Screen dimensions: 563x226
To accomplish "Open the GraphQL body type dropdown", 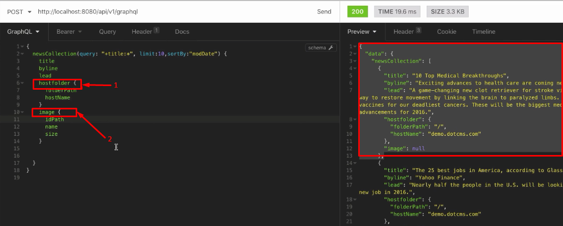I will click(x=24, y=32).
